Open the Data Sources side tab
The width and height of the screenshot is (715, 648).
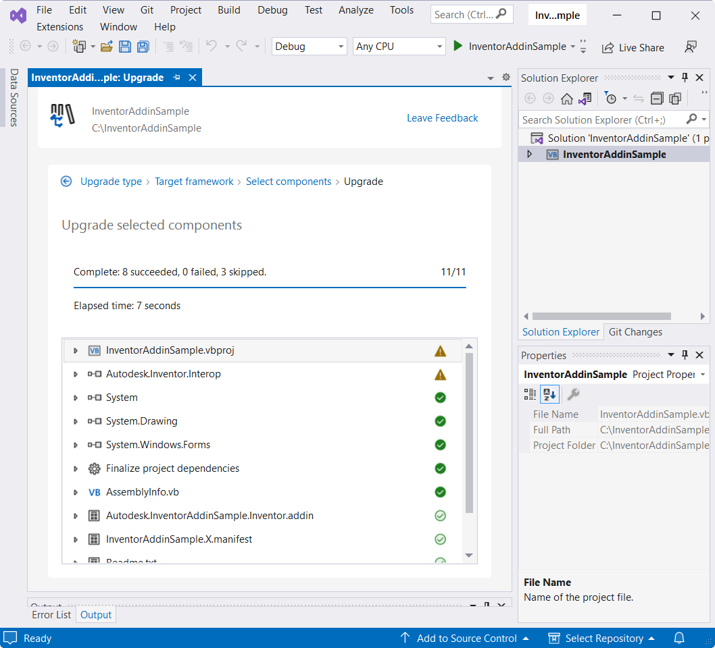(14, 97)
